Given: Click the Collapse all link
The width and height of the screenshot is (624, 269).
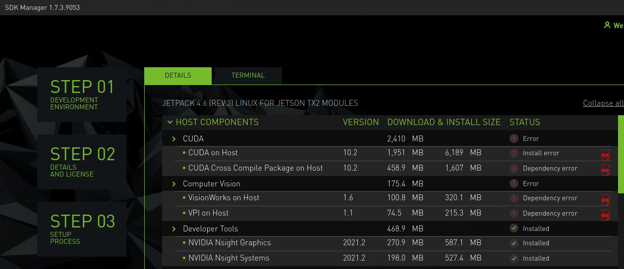Looking at the screenshot, I should click(603, 103).
